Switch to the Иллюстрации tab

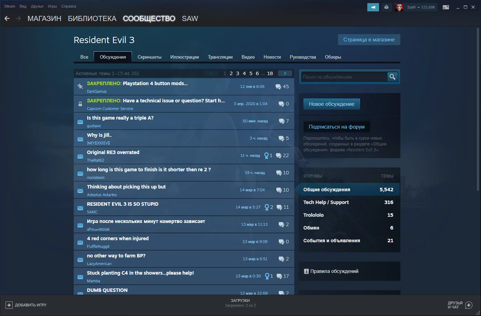point(185,57)
